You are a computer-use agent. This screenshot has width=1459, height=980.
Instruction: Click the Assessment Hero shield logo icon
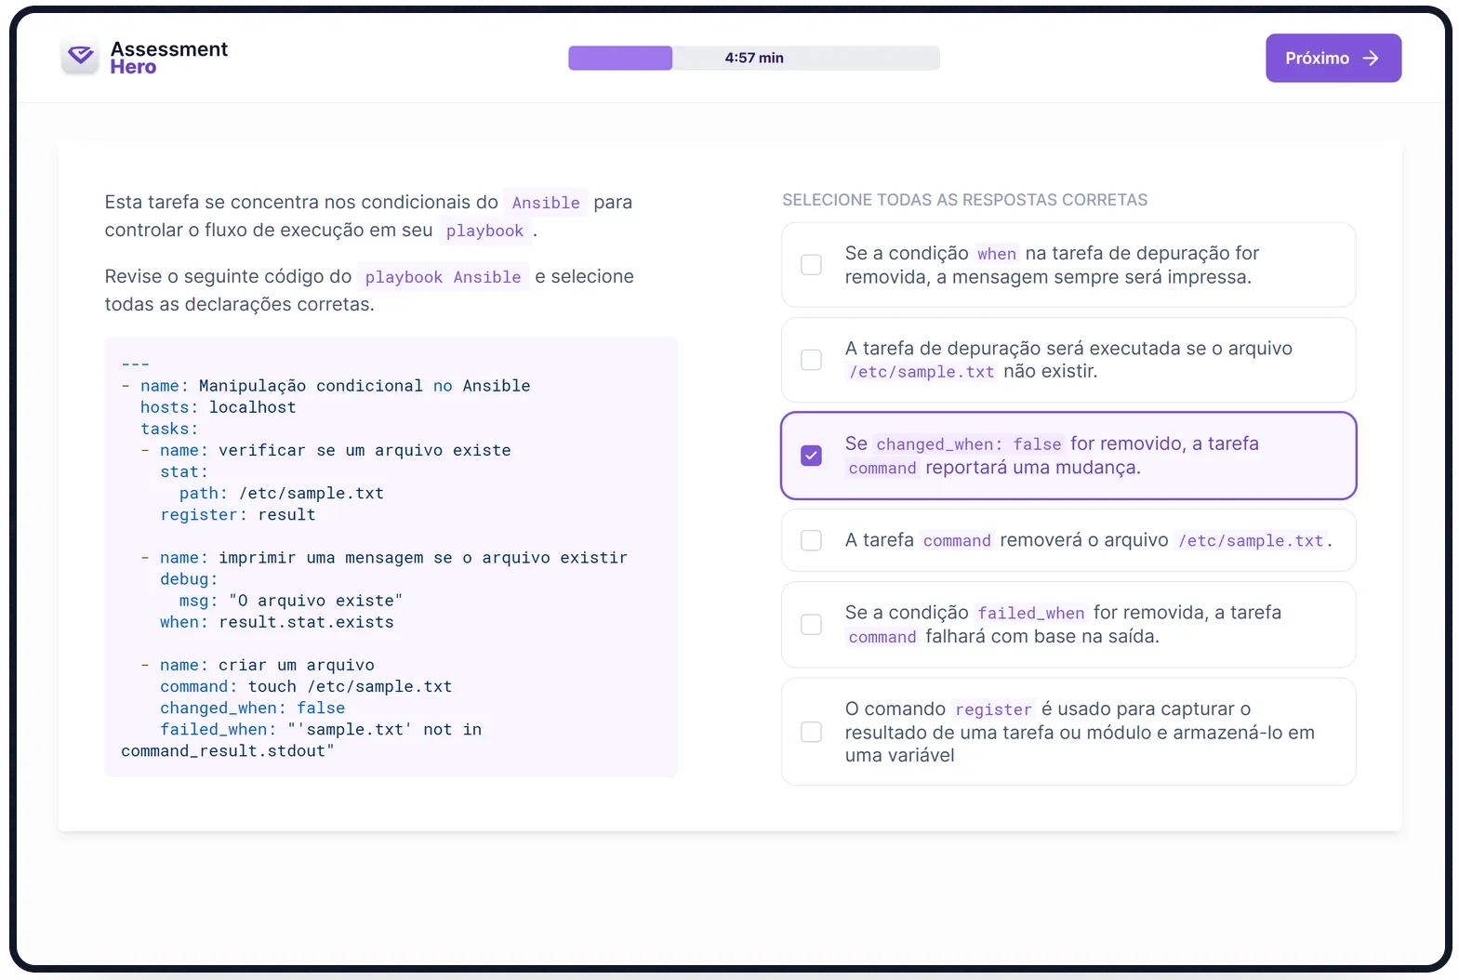[x=80, y=56]
